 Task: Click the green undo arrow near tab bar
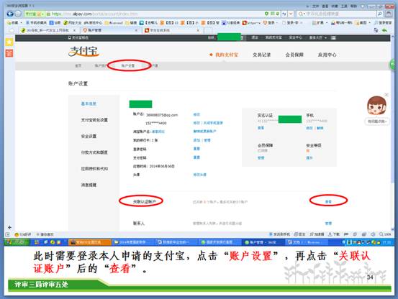pos(384,30)
